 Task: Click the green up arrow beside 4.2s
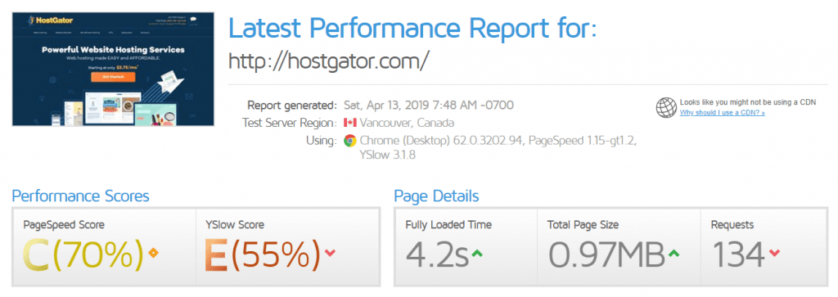coord(477,253)
